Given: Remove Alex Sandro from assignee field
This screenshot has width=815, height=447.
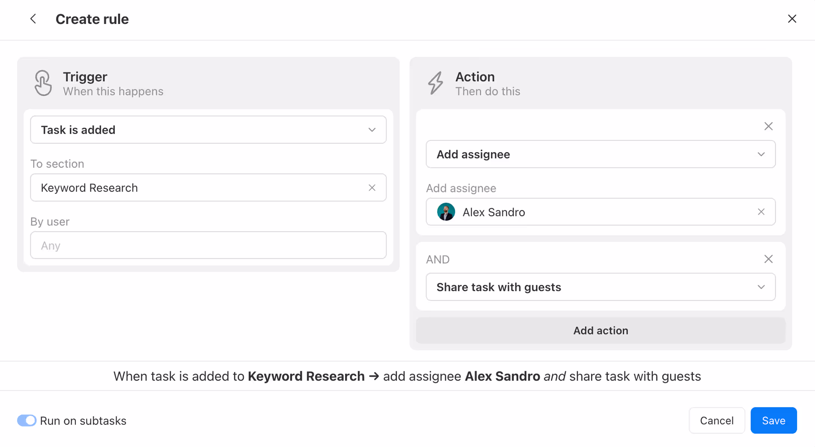Looking at the screenshot, I should (761, 212).
